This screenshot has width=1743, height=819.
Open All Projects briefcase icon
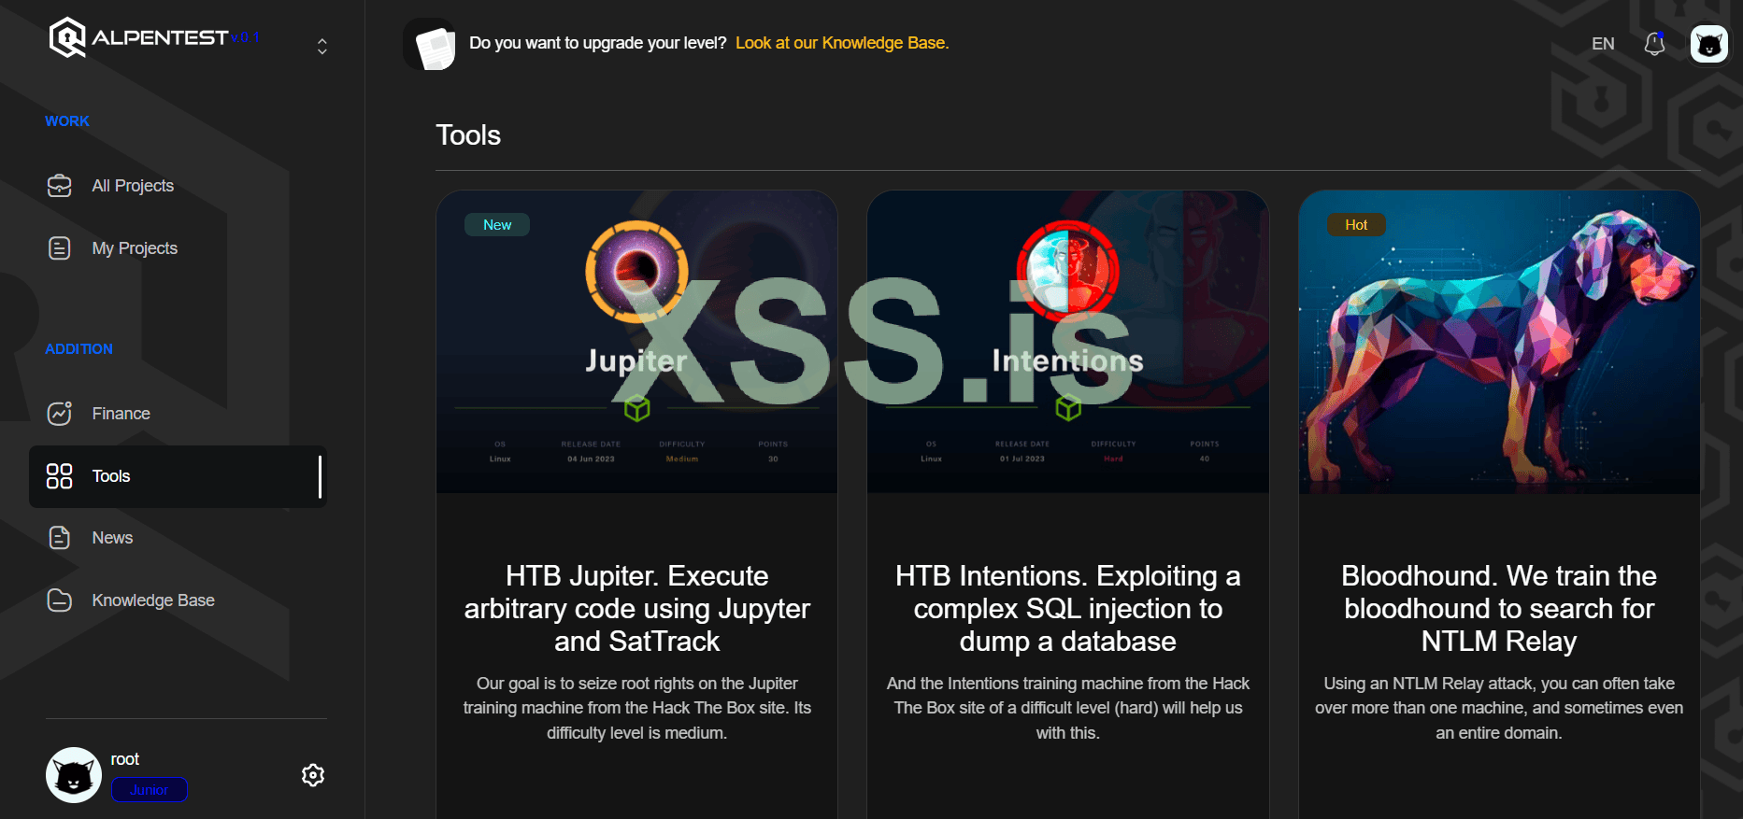point(59,186)
